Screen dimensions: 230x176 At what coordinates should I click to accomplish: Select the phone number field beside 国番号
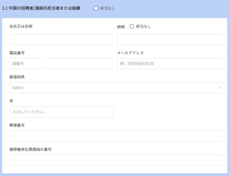[x=79, y=64]
